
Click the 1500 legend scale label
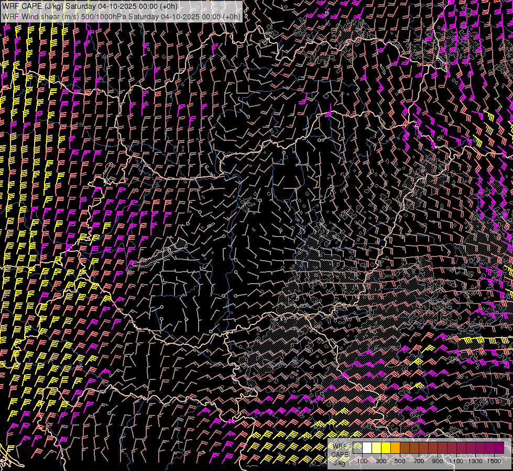(494, 461)
